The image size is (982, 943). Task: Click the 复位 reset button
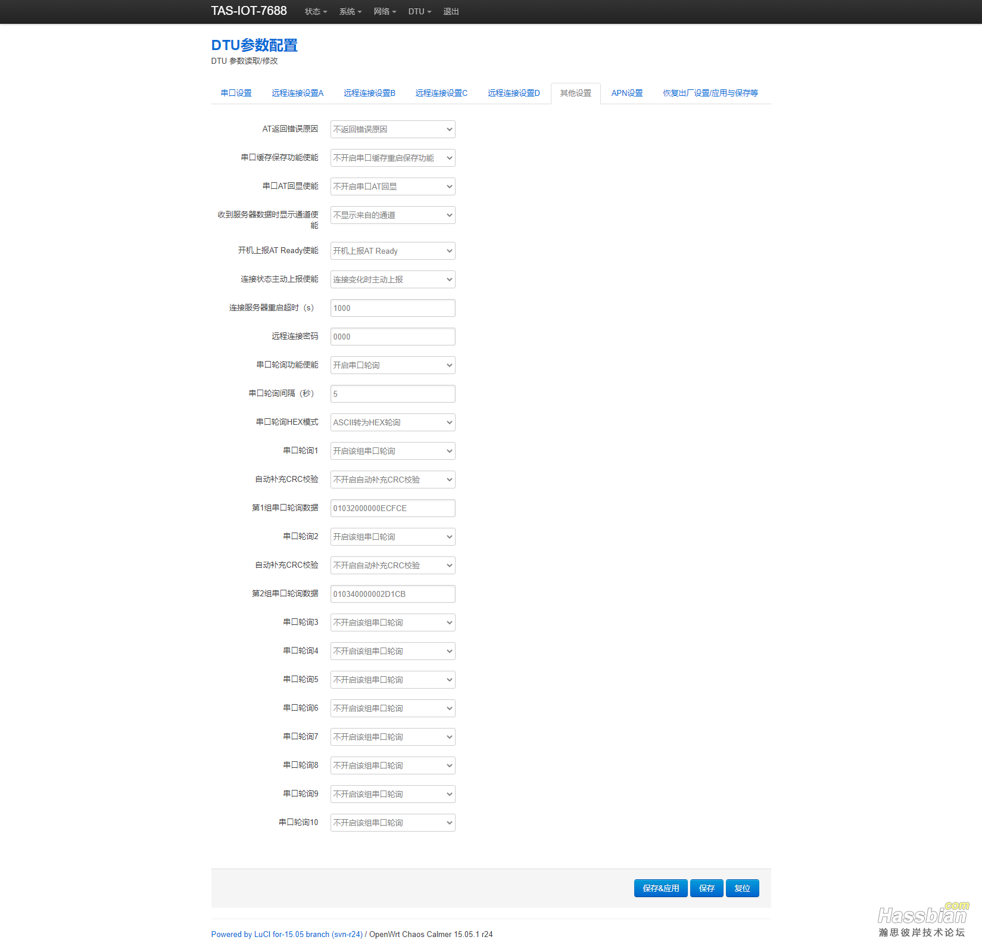coord(742,888)
